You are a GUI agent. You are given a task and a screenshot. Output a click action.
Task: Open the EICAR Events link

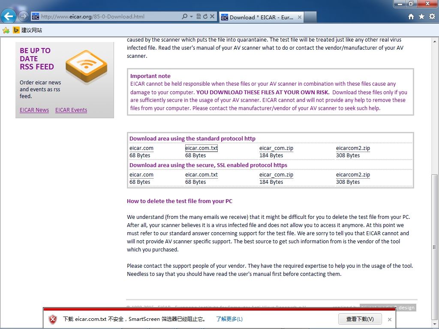(x=71, y=110)
